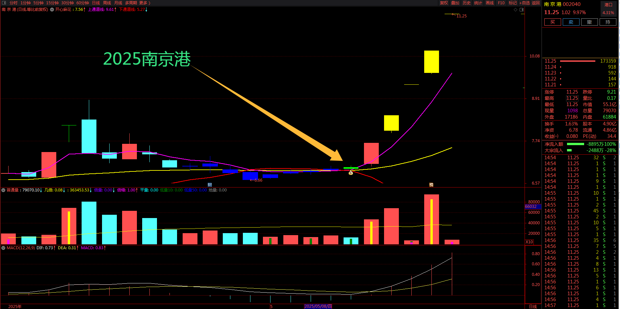
Task: Click the 卖 sell button
Action: [x=571, y=22]
